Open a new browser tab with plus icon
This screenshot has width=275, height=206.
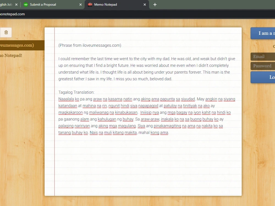click(155, 5)
